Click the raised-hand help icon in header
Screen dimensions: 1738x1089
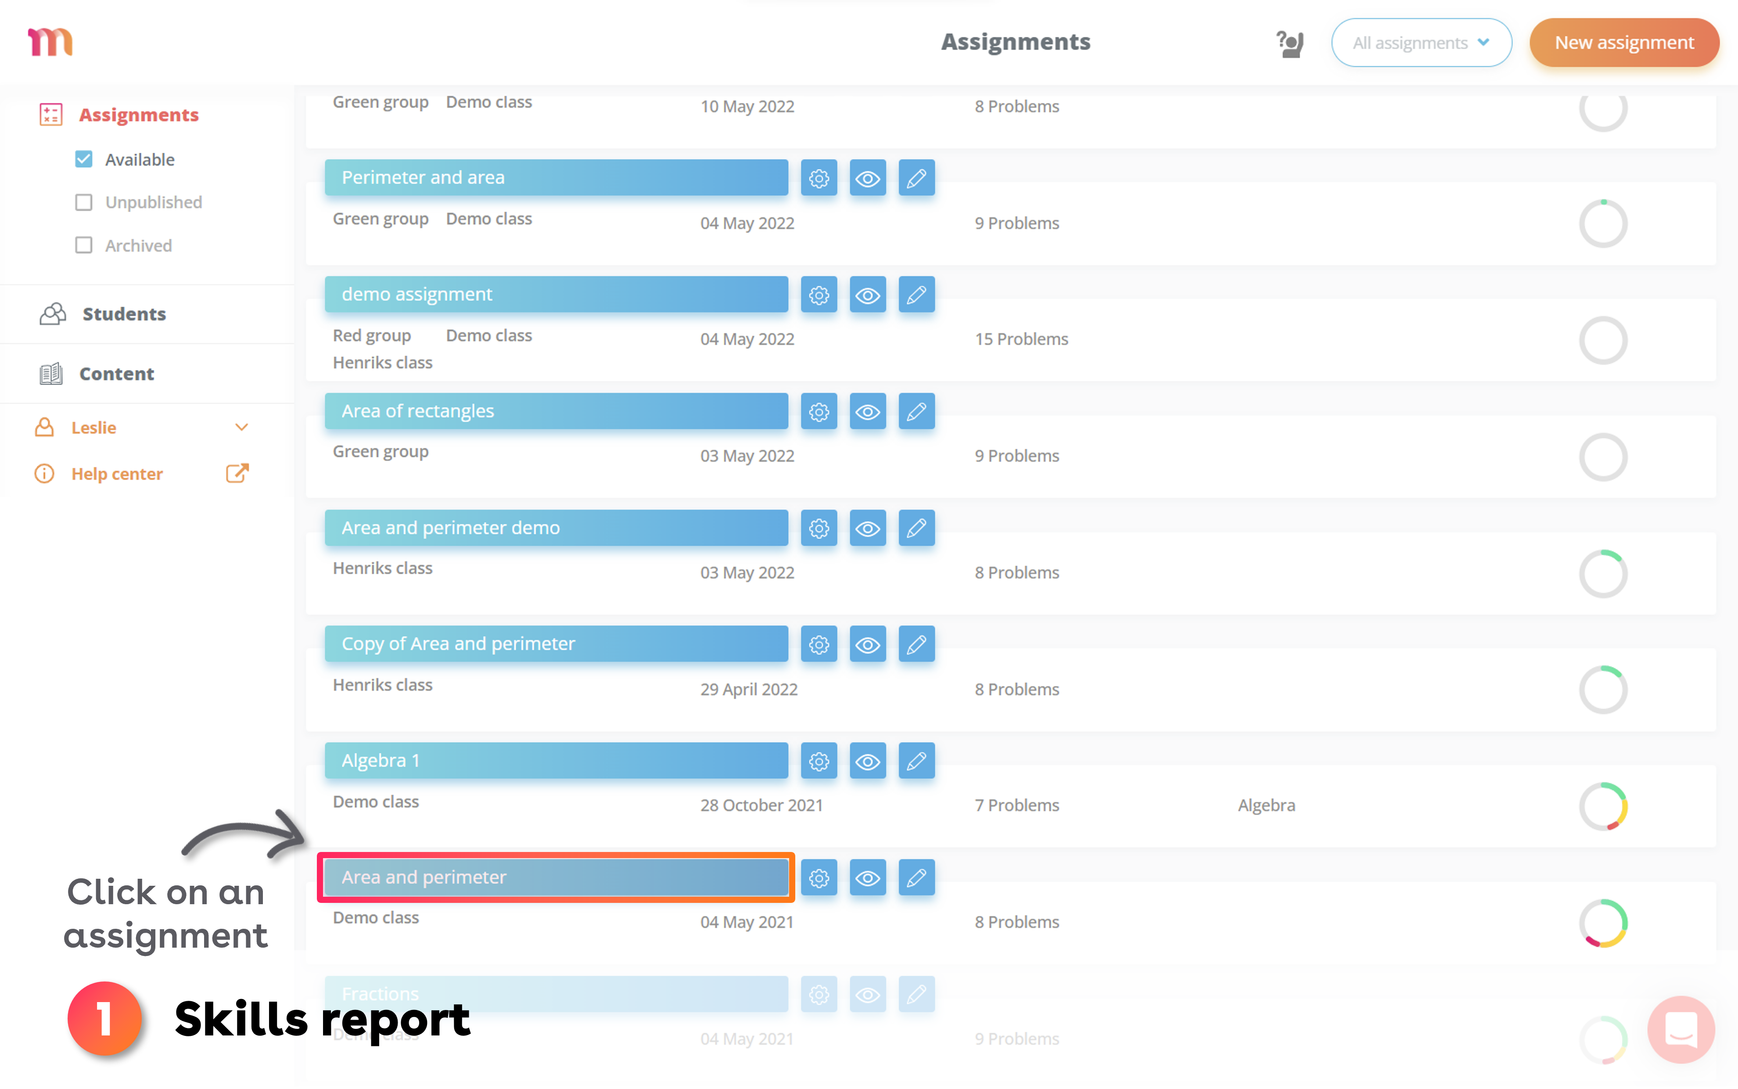(1289, 43)
